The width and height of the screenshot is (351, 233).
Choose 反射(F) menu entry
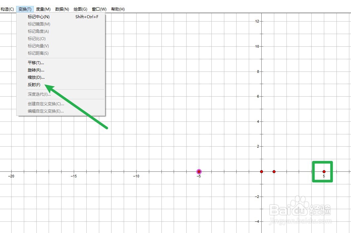click(x=61, y=85)
